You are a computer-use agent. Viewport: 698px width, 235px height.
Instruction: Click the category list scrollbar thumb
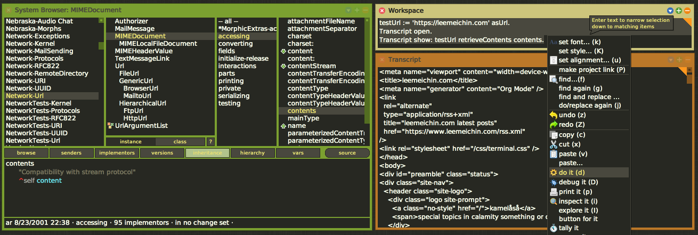coord(101,45)
